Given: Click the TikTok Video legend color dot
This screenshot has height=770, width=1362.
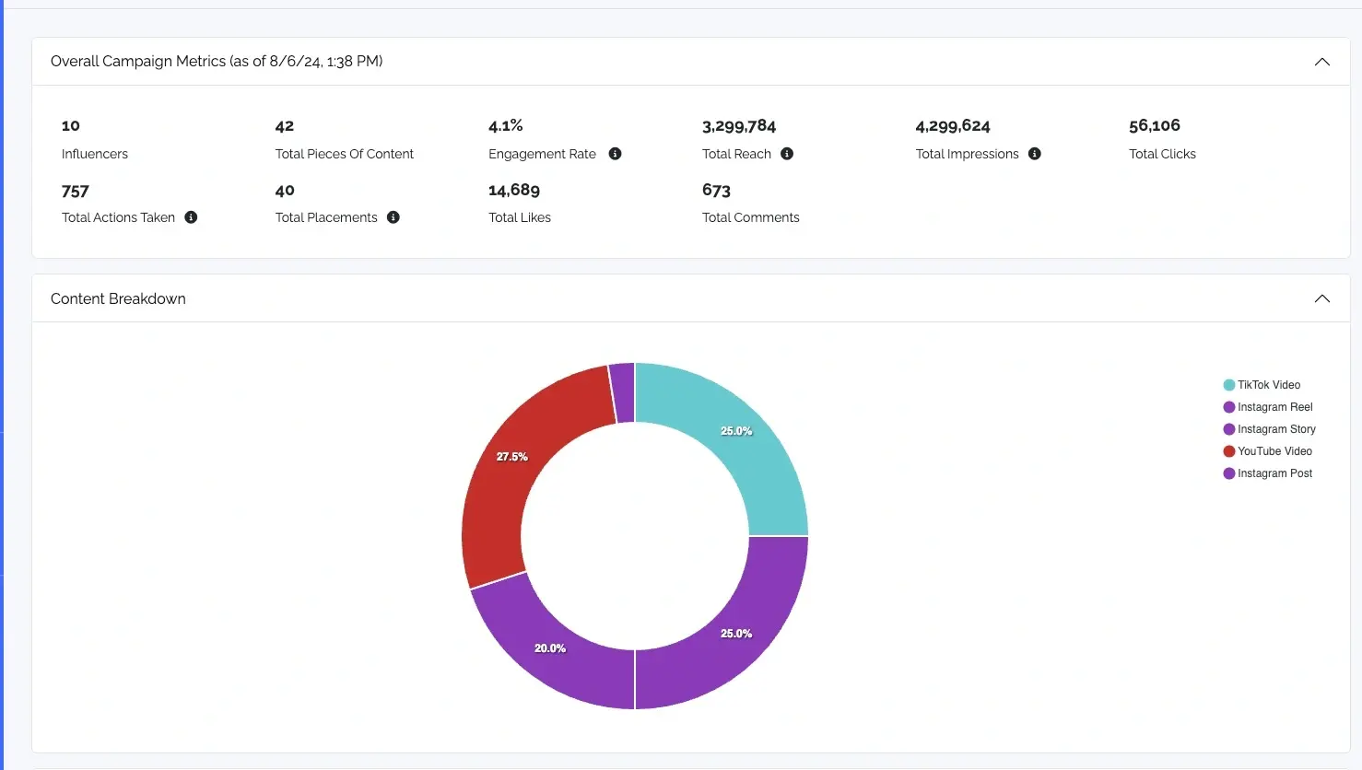Looking at the screenshot, I should [1228, 384].
